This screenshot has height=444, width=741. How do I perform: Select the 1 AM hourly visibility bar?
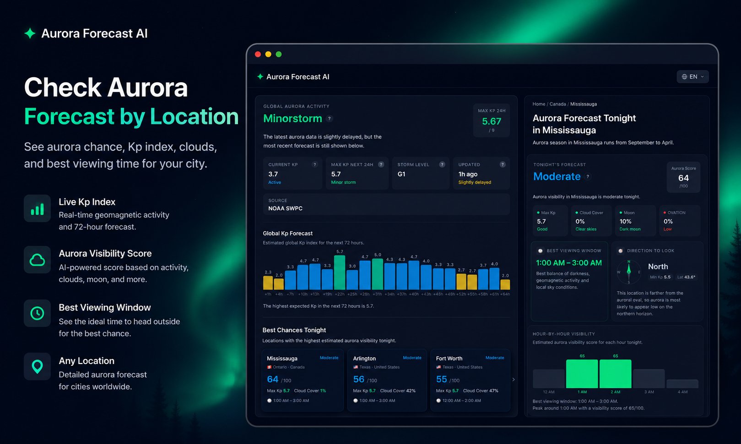click(582, 374)
